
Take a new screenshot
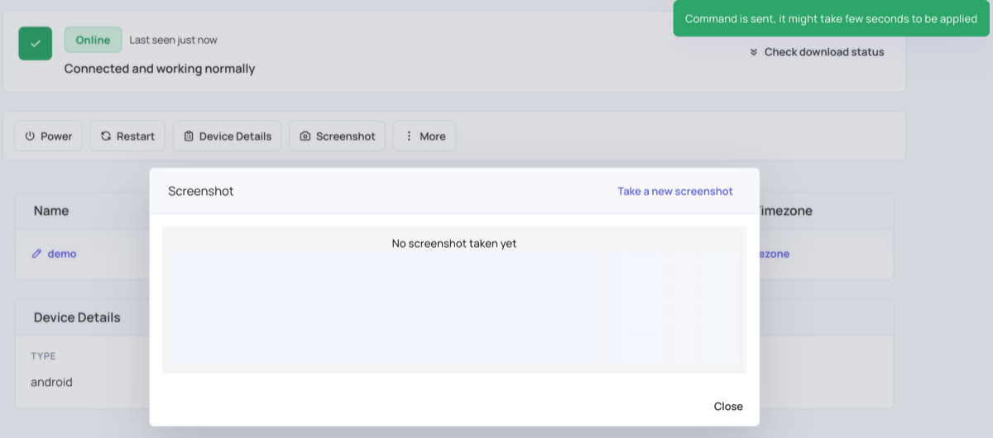(675, 191)
